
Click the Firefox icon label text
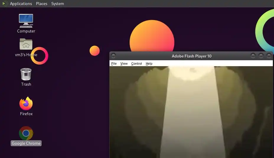click(26, 114)
